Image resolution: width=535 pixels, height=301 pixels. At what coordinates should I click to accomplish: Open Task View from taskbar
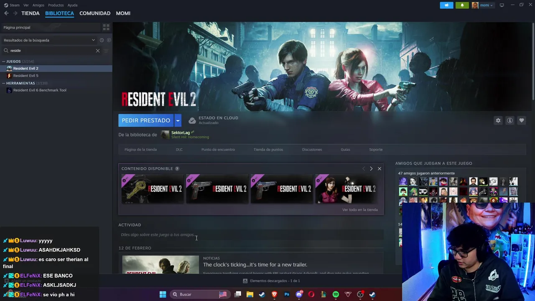[x=238, y=294]
